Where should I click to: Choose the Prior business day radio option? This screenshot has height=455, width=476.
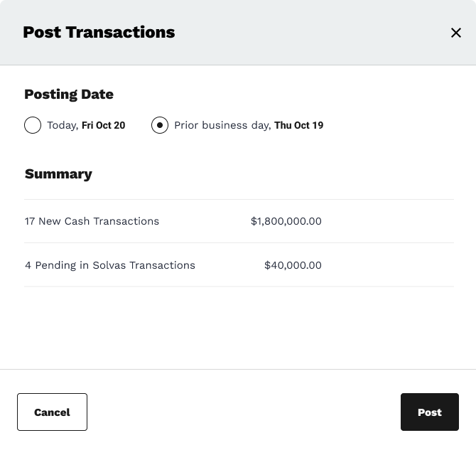[160, 125]
